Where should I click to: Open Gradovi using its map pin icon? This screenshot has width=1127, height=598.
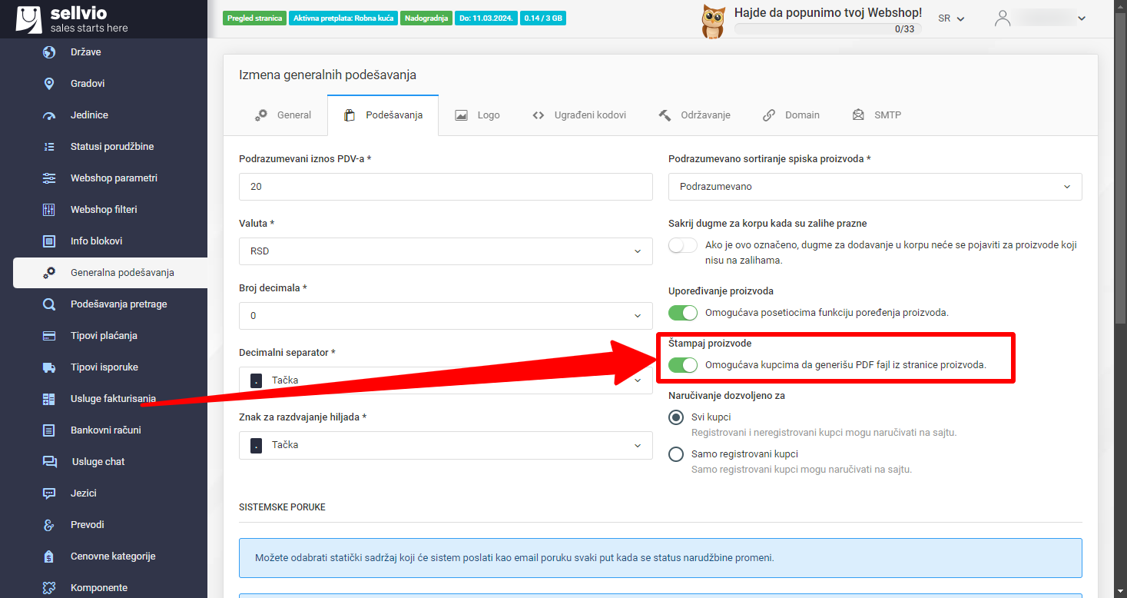coord(48,83)
